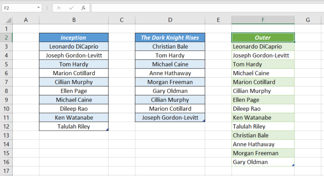This screenshot has height=176, width=324.
Task: Select Tom Hardy in column D
Action: (170, 55)
